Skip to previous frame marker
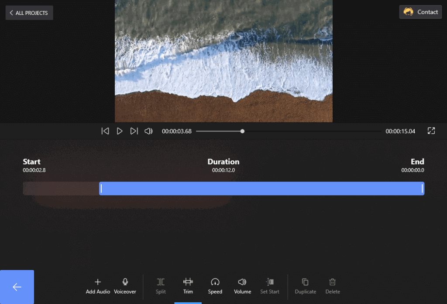The image size is (447, 304). tap(105, 131)
